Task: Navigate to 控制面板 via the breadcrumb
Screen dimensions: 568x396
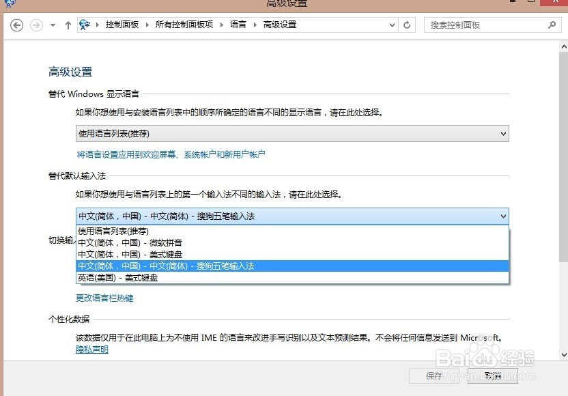Action: click(122, 25)
